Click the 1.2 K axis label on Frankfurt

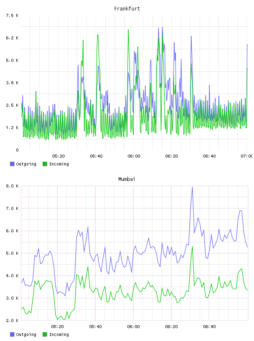(12, 127)
